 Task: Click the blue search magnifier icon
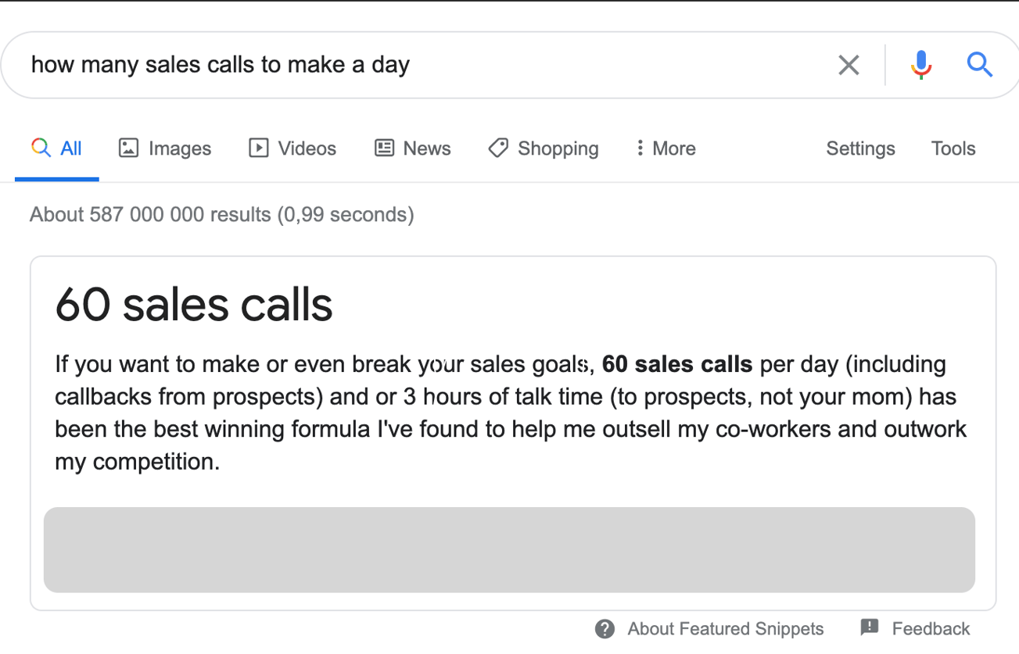click(x=979, y=65)
